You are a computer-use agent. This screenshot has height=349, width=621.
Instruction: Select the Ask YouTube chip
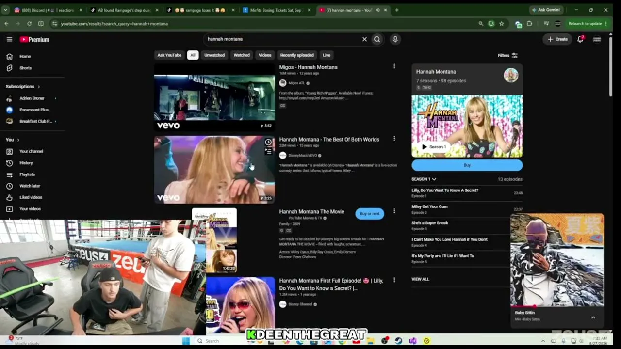pos(169,55)
